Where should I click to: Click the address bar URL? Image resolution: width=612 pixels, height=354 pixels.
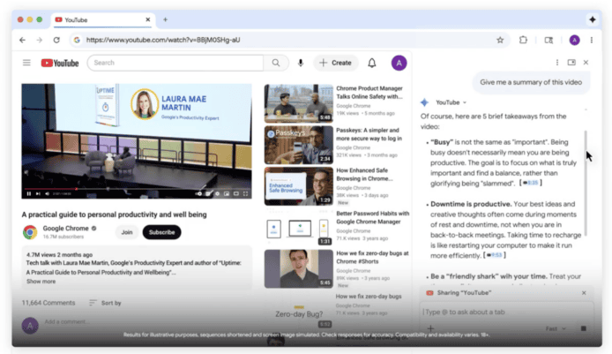click(x=163, y=40)
